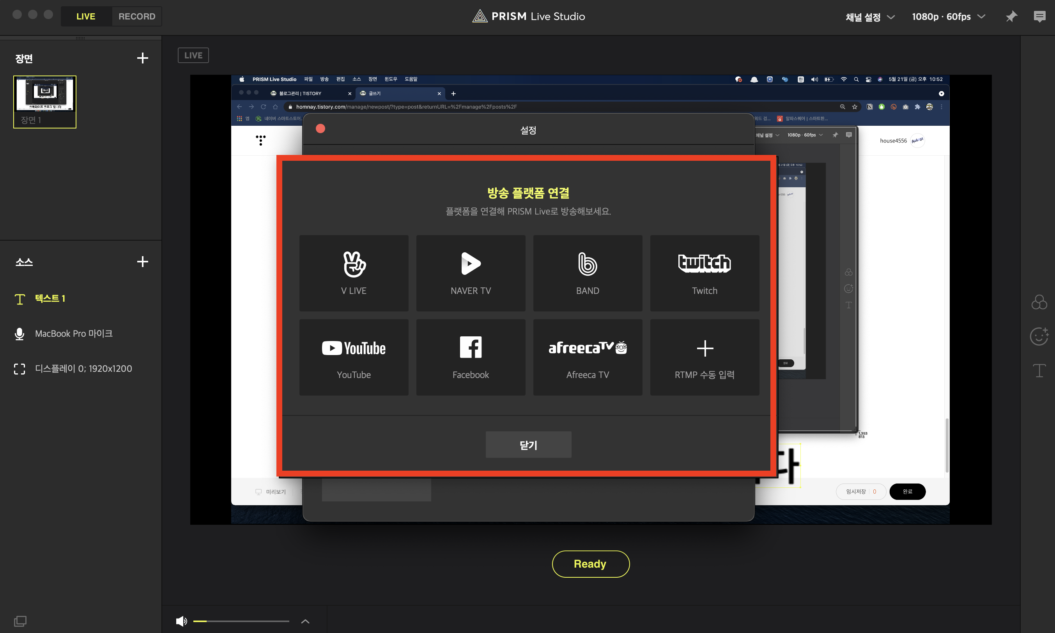The width and height of the screenshot is (1055, 633).
Task: Open the 도움말 menu in the captured menu bar
Action: click(x=411, y=79)
